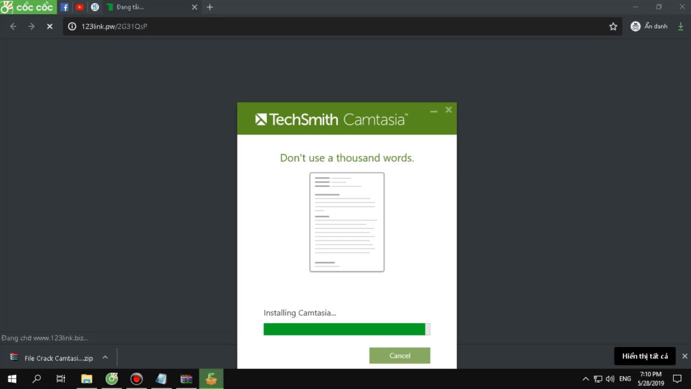Switch to the third pinned tab
Image resolution: width=691 pixels, height=389 pixels.
(x=95, y=7)
